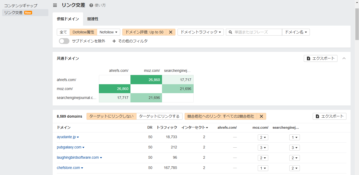Open the ドメイントラフィック dropdown
Screen dimensions: 359x175
[200, 32]
